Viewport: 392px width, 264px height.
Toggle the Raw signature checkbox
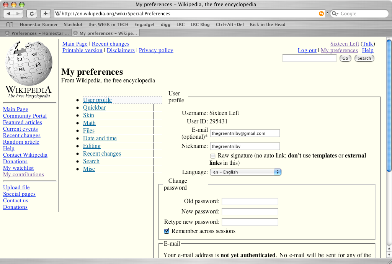point(213,156)
